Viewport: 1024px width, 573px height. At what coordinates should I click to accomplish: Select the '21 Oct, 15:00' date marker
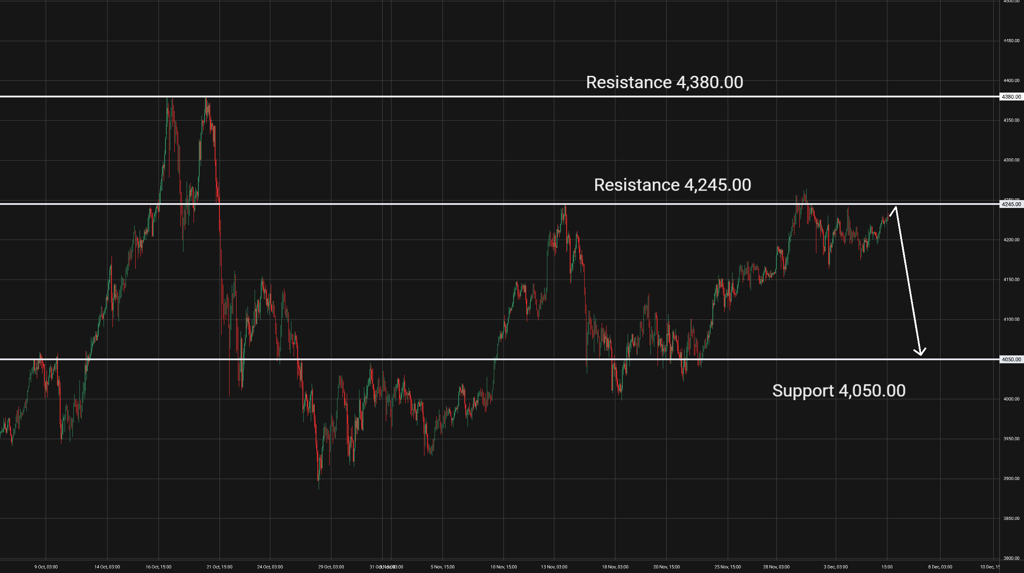pos(219,567)
